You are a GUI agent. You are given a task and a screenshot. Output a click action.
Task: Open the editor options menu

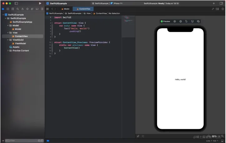tap(217, 9)
